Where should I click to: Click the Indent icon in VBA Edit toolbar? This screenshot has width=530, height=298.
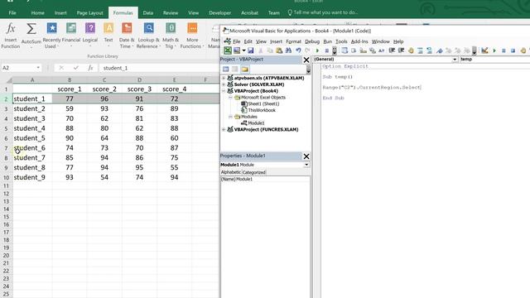[392, 50]
